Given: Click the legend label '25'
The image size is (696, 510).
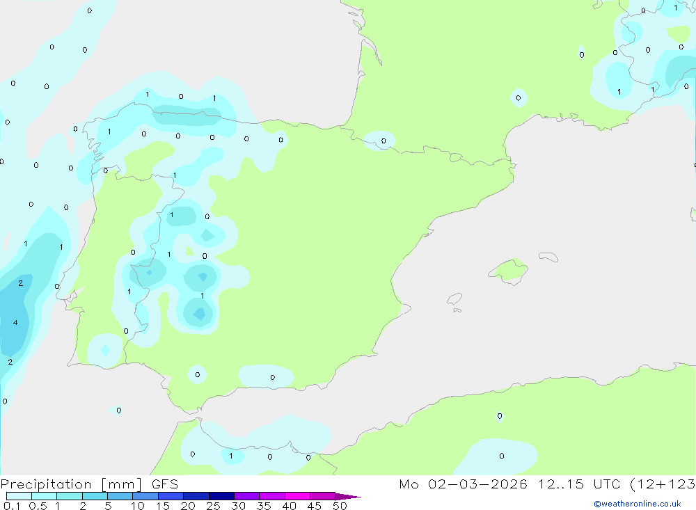Looking at the screenshot, I should pos(213,506).
